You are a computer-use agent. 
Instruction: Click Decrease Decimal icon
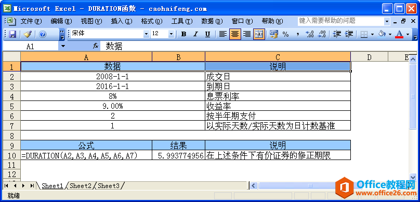(x=322, y=34)
